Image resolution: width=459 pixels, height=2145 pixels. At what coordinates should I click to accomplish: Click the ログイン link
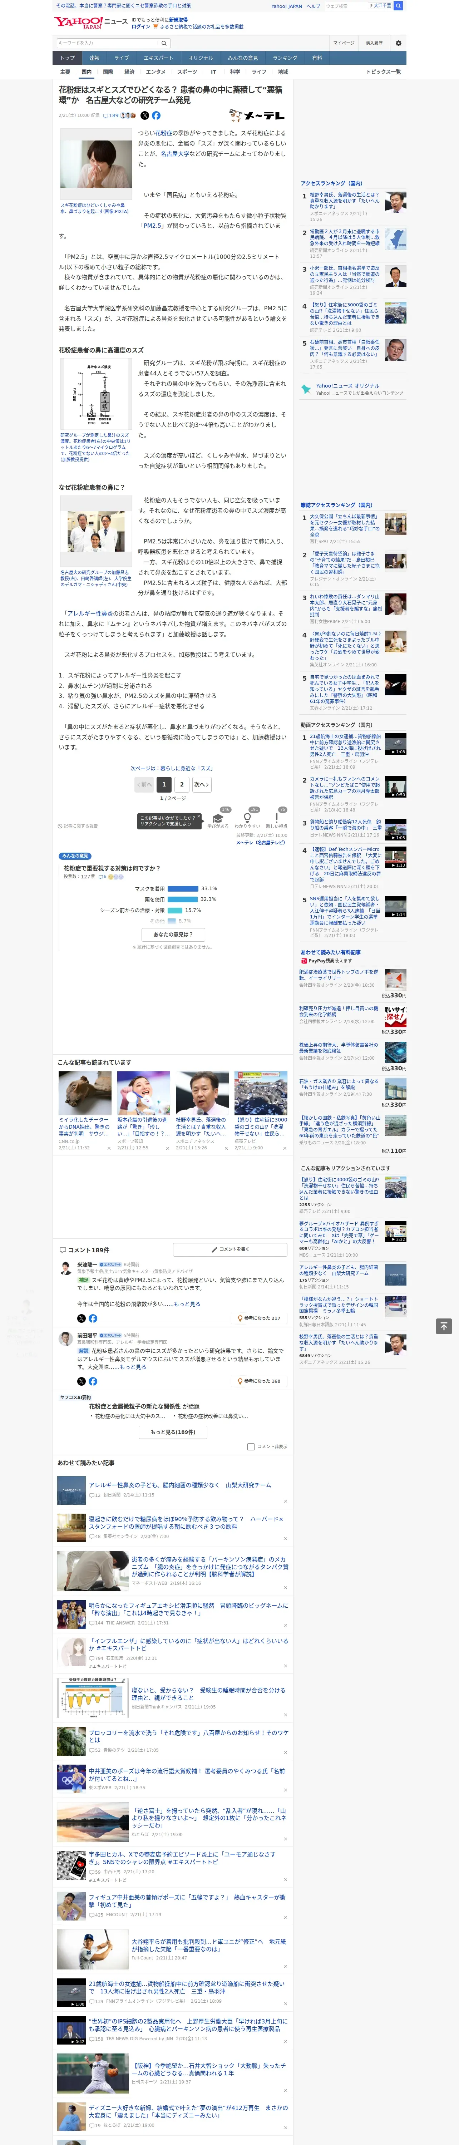141,27
